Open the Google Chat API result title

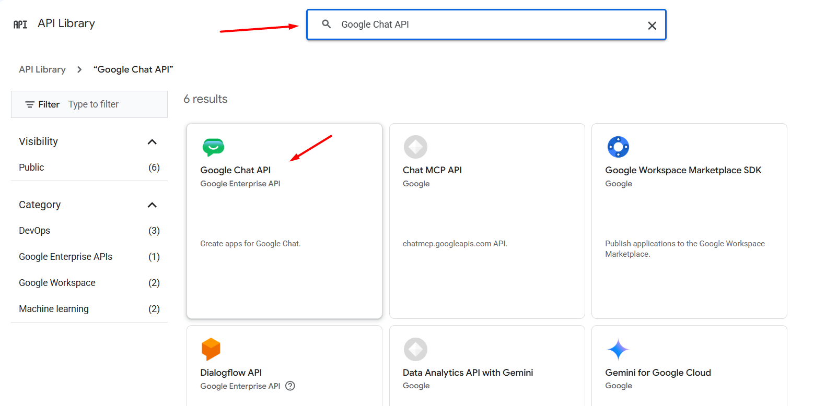click(x=235, y=170)
